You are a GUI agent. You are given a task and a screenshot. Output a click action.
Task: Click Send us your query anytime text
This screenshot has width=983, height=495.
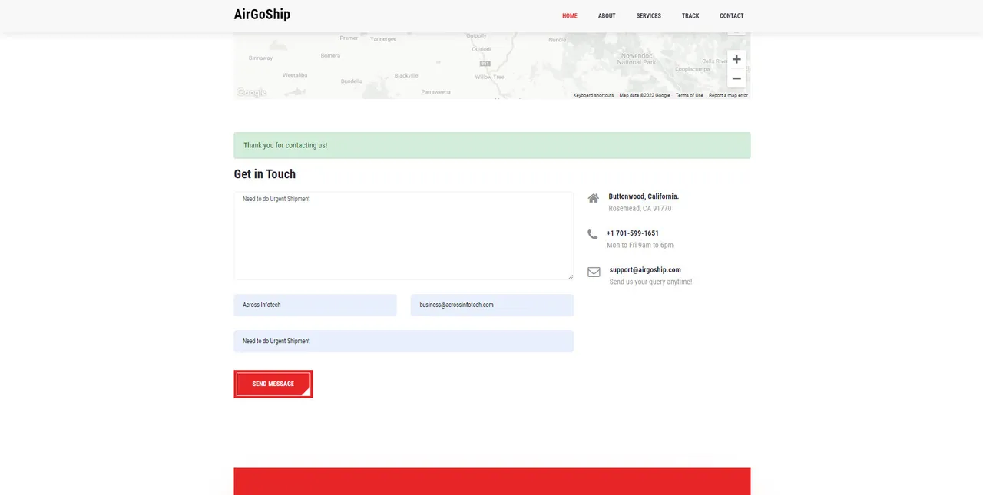pos(650,282)
